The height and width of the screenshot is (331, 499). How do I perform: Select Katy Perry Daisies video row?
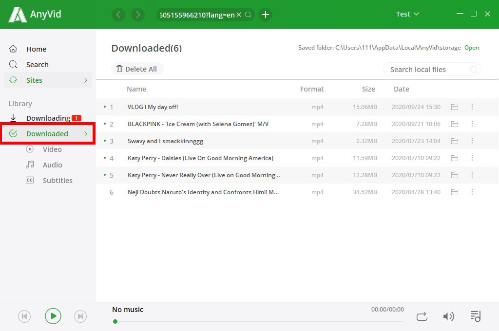pos(297,158)
